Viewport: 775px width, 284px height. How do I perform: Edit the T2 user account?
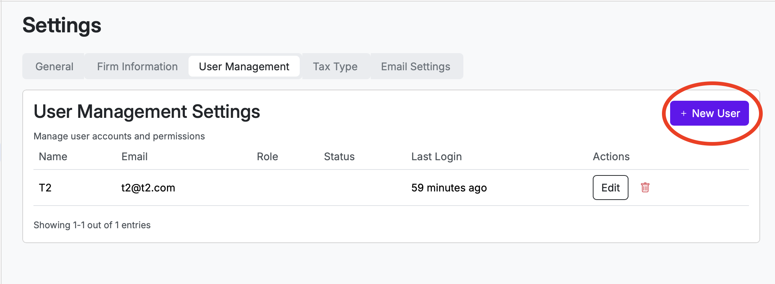coord(610,187)
